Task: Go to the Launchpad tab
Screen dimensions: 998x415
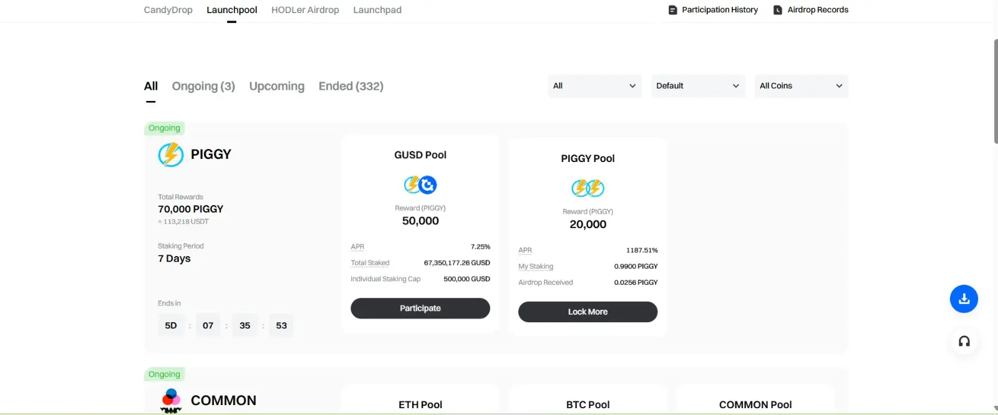Action: [x=377, y=10]
